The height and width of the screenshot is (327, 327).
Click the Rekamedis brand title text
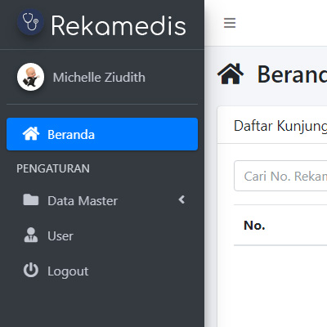coord(119,25)
